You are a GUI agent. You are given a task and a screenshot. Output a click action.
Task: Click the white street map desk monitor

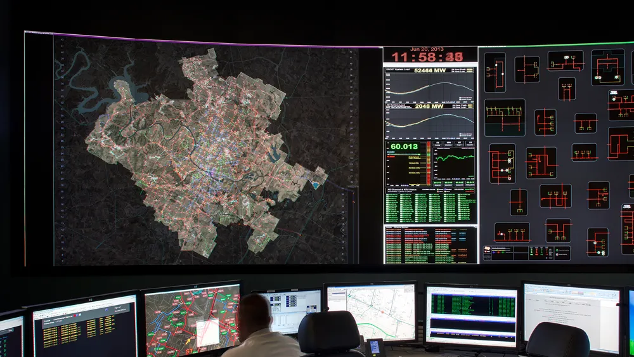point(371,311)
